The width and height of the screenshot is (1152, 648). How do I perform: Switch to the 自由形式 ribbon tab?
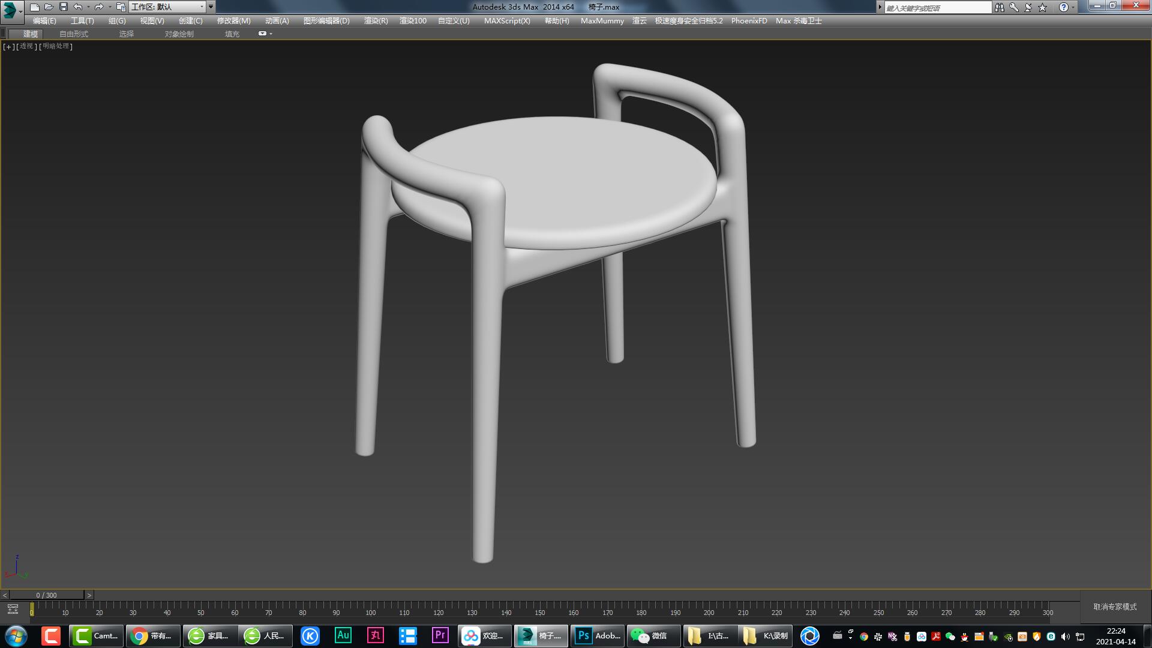(x=73, y=34)
